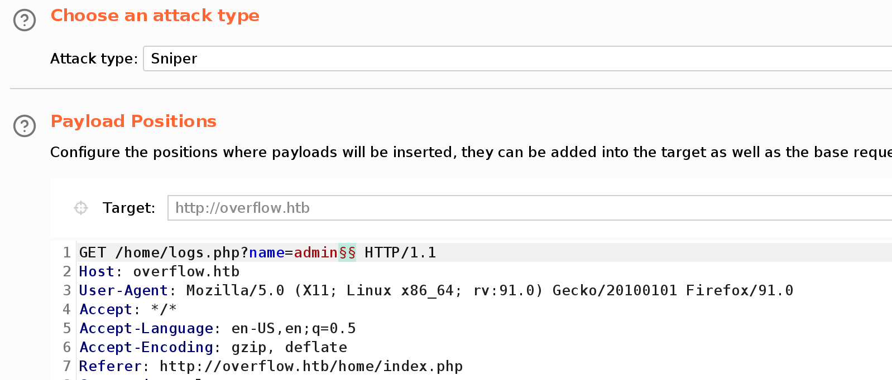Click the name parameter in the request line
The image size is (892, 380).
point(266,253)
